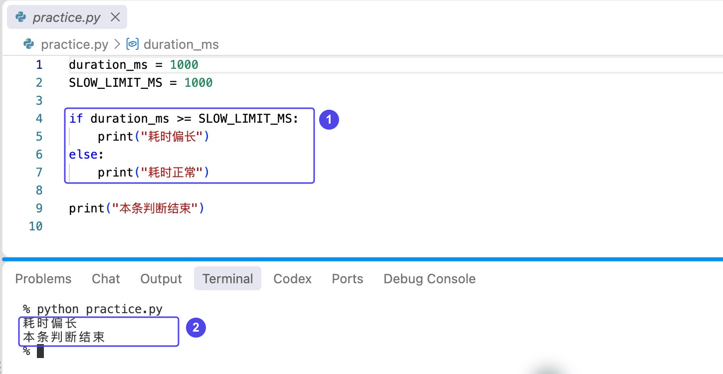
Task: Click print("本条判断结束") on line 9
Action: point(137,208)
